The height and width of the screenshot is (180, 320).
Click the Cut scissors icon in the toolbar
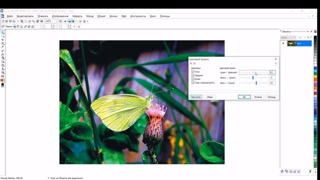[x=18, y=21]
